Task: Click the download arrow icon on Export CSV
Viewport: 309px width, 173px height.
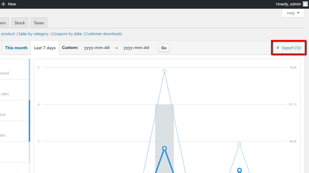Action: coord(277,47)
